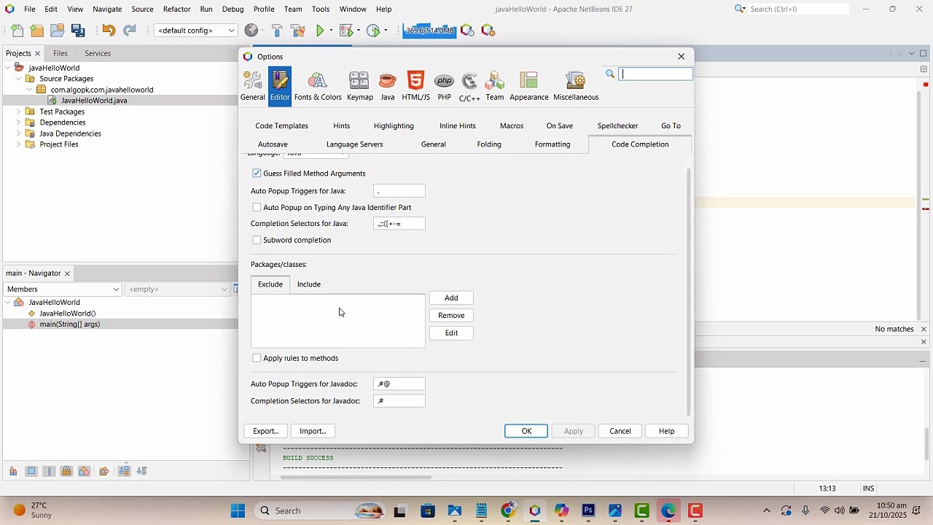Select Fonts & Colors category icon

(x=318, y=86)
